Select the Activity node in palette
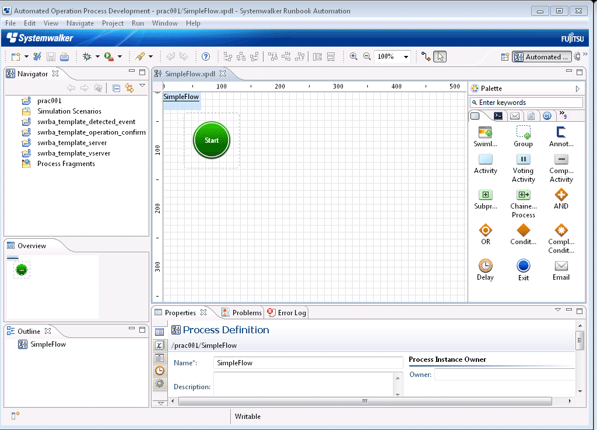This screenshot has height=430, width=597. [486, 164]
